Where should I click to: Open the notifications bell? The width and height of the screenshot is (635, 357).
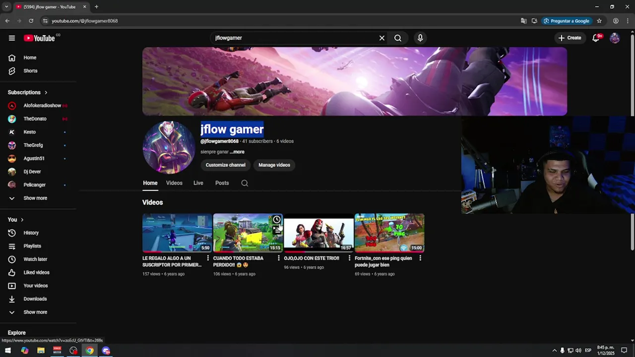tap(596, 38)
